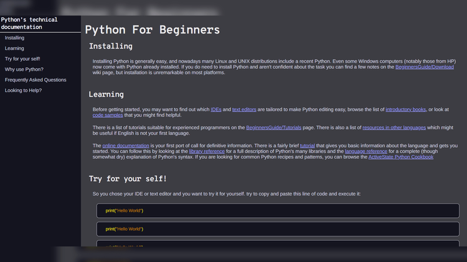
Task: Open the code samples link
Action: 108,115
